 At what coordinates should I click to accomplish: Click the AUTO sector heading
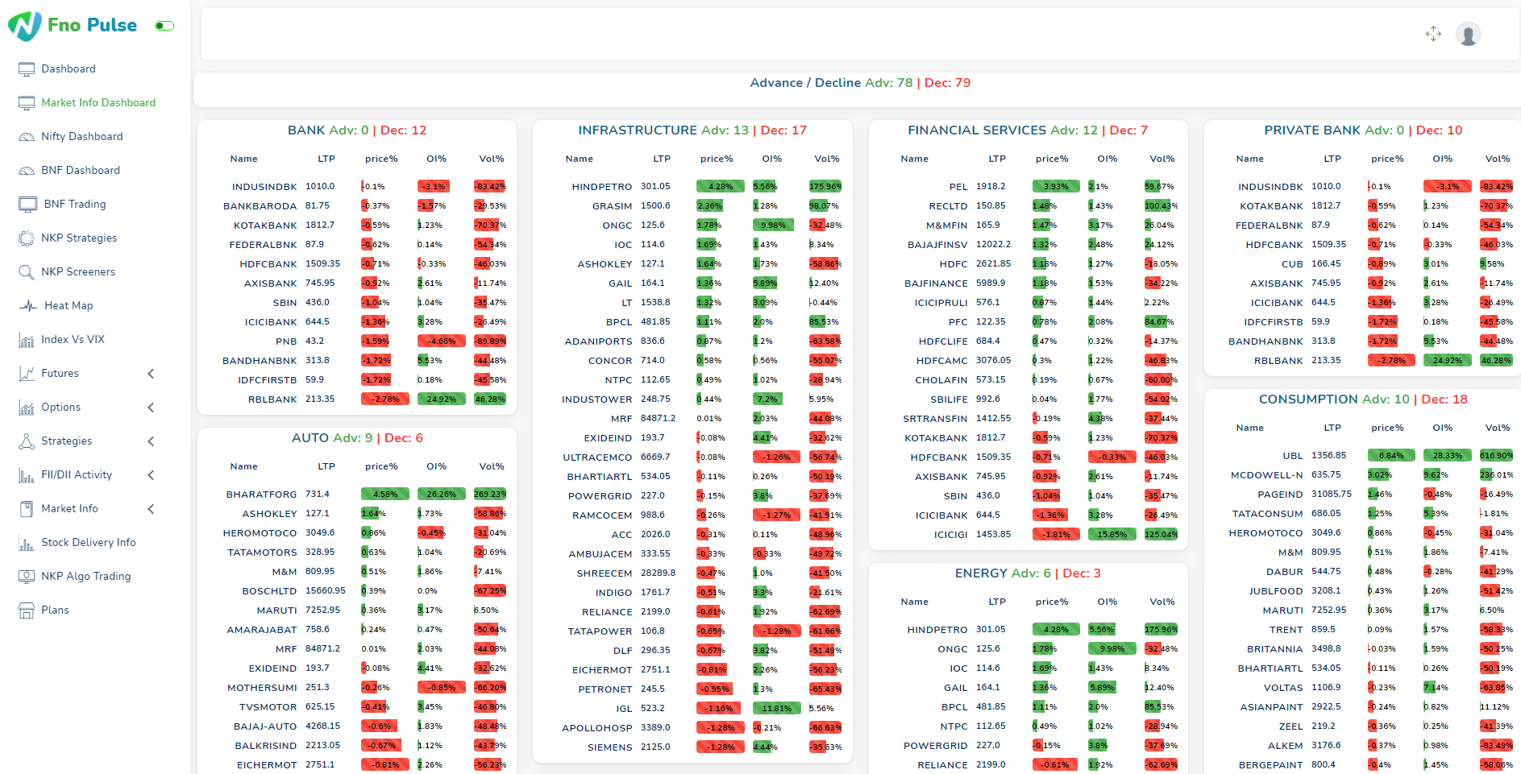tap(357, 438)
